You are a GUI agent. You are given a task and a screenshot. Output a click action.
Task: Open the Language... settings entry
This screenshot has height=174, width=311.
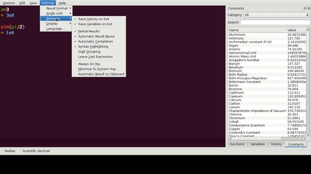56,29
